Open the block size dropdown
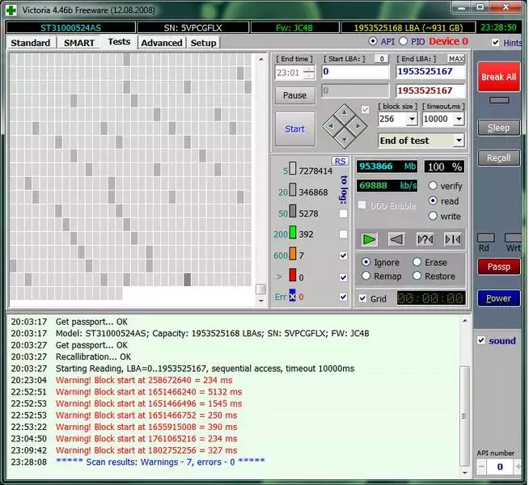This screenshot has width=529, height=485. [x=412, y=119]
